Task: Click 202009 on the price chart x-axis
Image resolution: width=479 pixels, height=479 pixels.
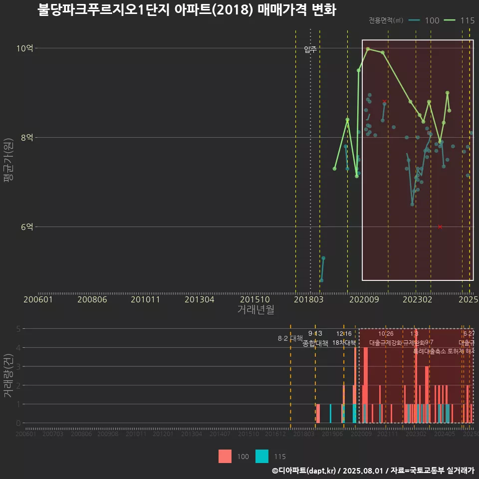Action: [364, 299]
